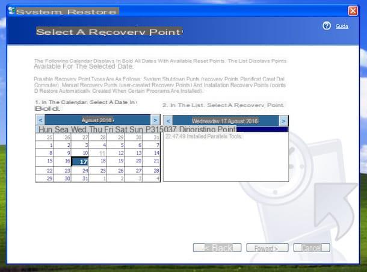Select August 31 in the last row
Screen dimensions: 367x272
point(80,178)
